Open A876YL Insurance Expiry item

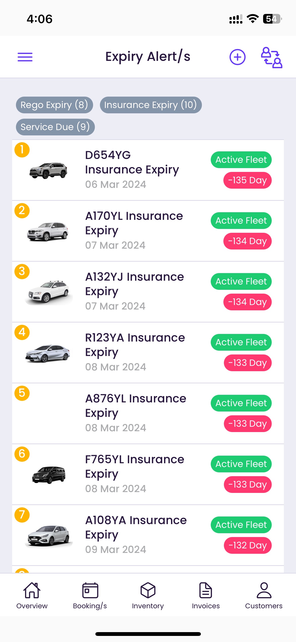pyautogui.click(x=148, y=413)
